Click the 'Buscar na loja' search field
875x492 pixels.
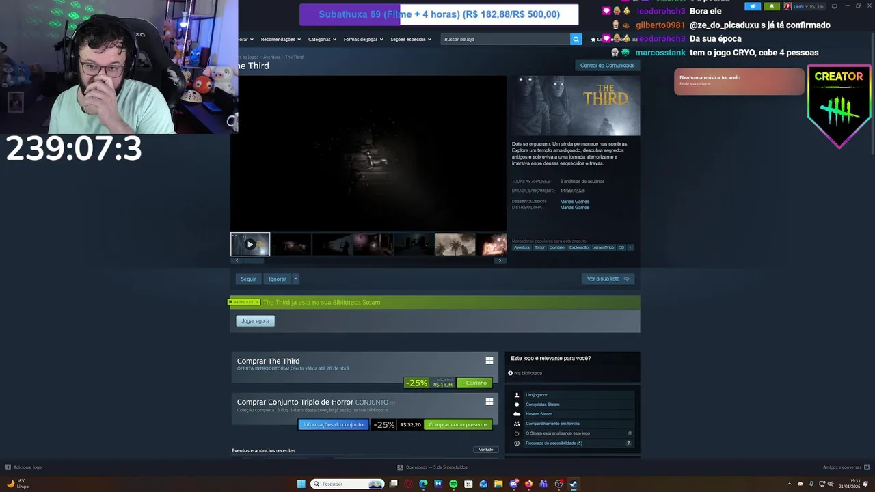(505, 39)
